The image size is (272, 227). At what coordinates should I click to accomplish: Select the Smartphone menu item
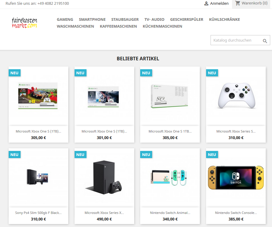(92, 20)
